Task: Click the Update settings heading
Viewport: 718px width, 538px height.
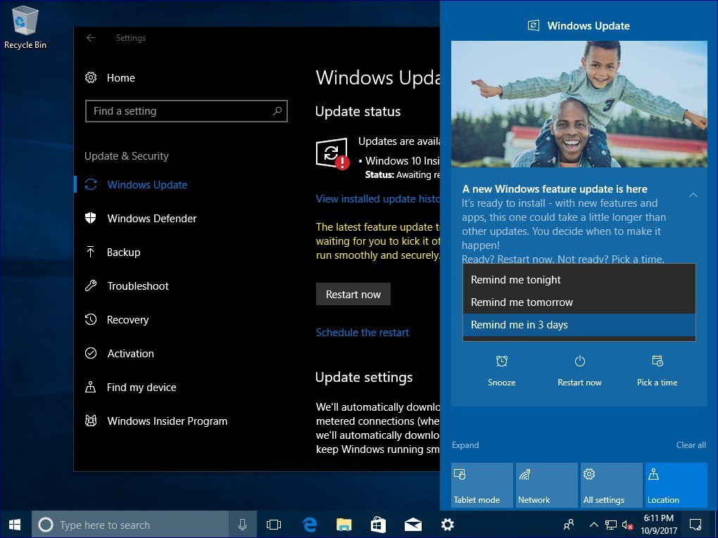Action: [364, 378]
